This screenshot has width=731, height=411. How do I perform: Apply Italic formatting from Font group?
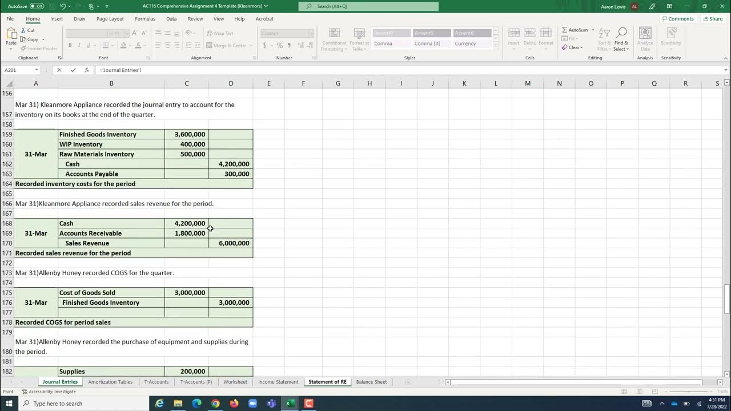79,45
